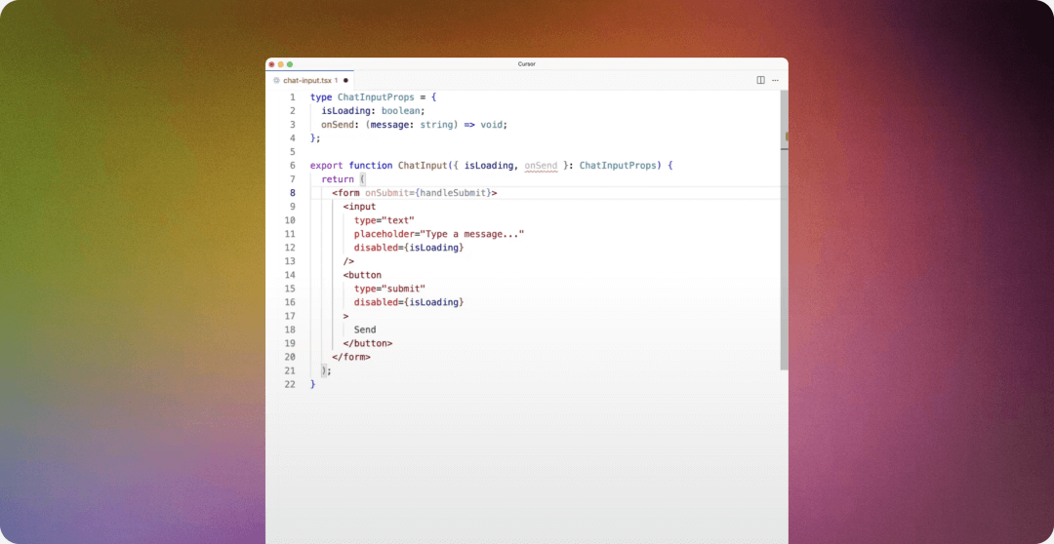Click line number 14 beside the button tag

(290, 275)
